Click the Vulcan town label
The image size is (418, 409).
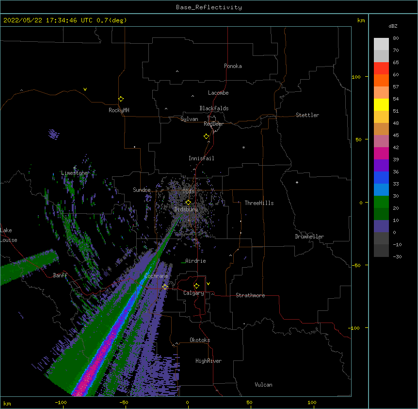[263, 385]
